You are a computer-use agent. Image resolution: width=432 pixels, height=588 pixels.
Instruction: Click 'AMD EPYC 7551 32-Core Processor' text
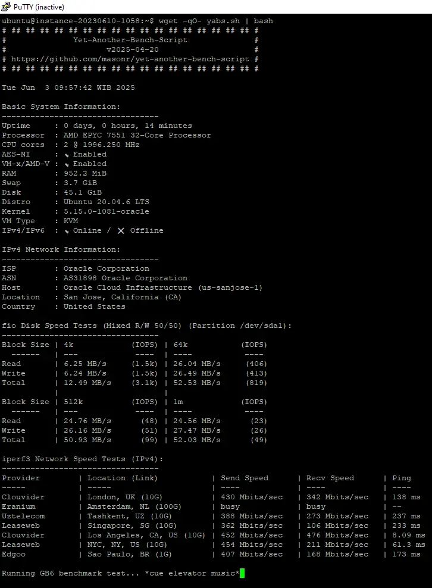(x=137, y=135)
